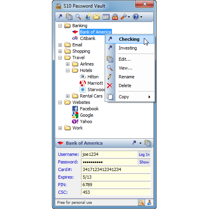Click the S10 lock vault icon
Image resolution: width=209 pixels, height=209 pixels.
click(115, 17)
